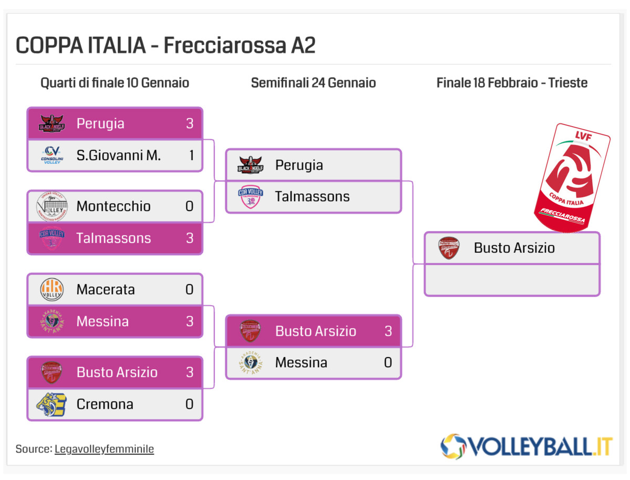Click the COPPA ITALIA - Frecciarossa A2 title

pos(165,46)
